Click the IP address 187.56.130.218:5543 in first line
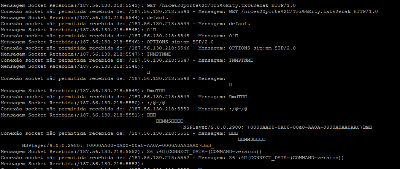Viewport: 400px width, 169px height. (x=108, y=5)
